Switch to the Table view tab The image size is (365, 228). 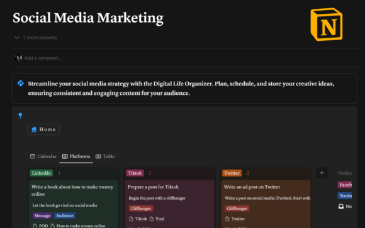(x=105, y=156)
